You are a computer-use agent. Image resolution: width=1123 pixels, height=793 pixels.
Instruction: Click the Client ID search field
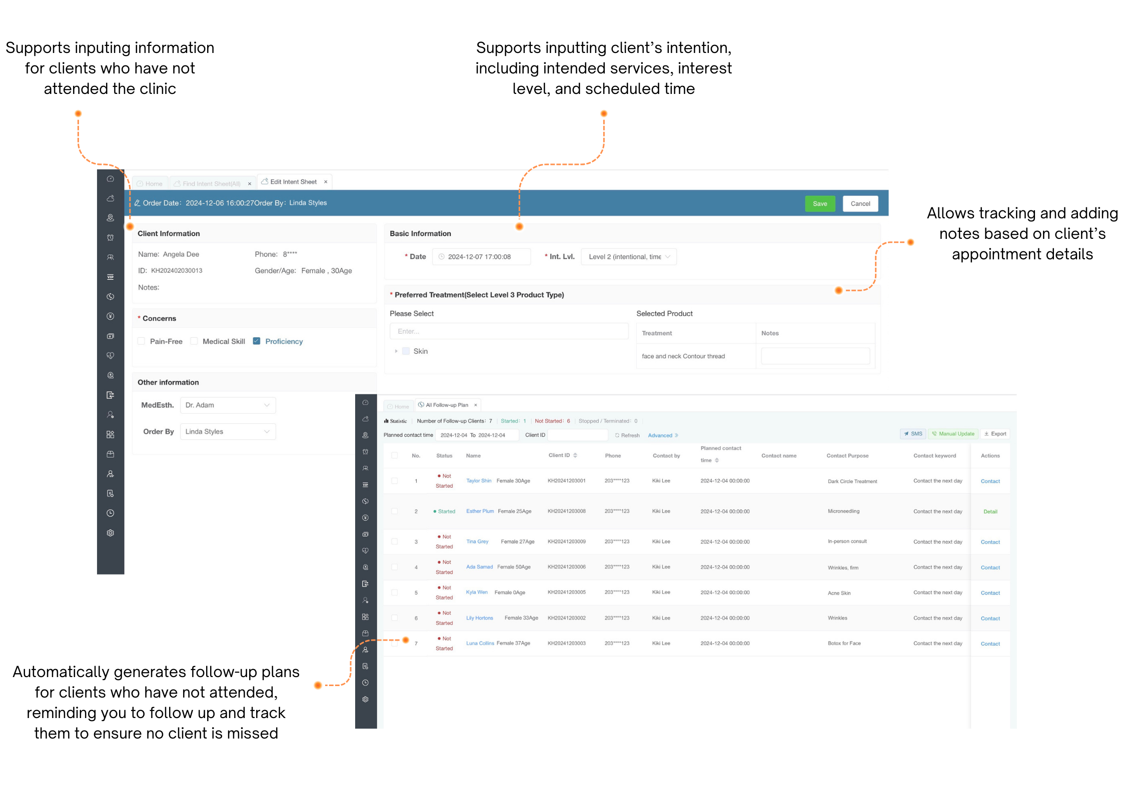coord(577,435)
